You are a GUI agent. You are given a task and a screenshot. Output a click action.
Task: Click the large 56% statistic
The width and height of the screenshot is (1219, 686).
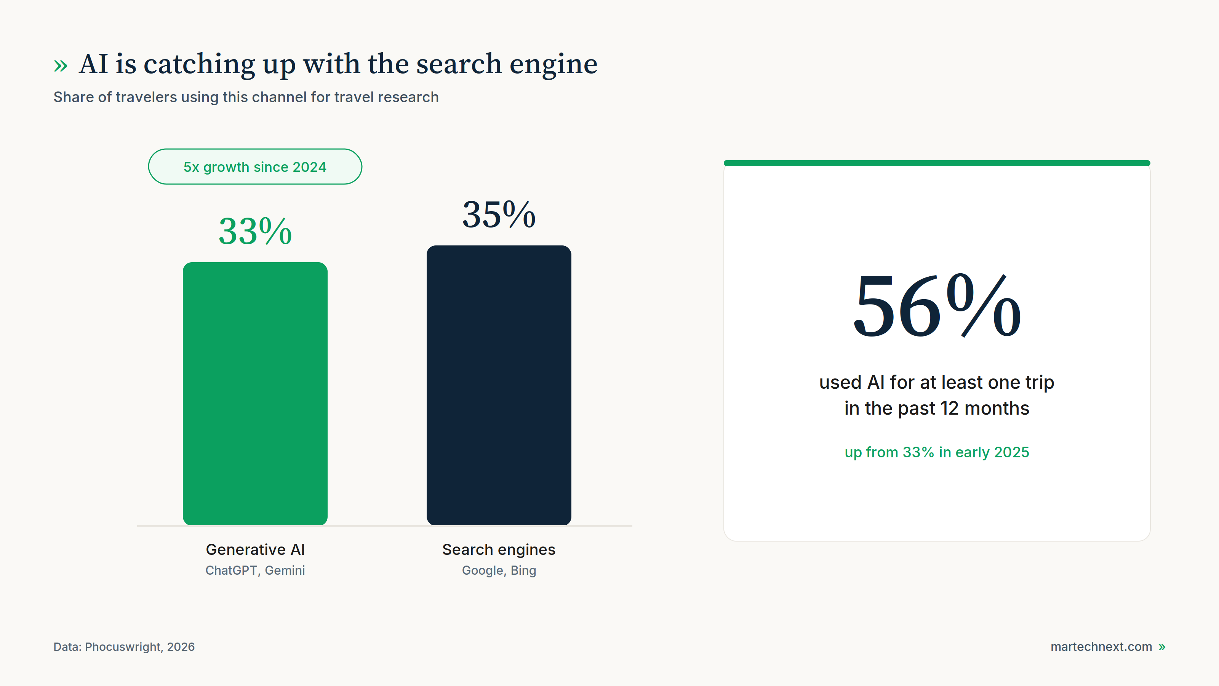tap(936, 306)
